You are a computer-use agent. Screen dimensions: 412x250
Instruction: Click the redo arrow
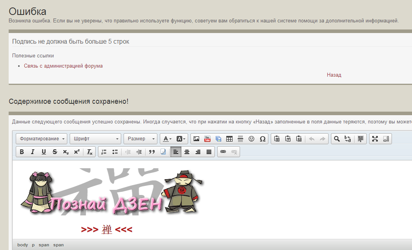pyautogui.click(x=323, y=139)
